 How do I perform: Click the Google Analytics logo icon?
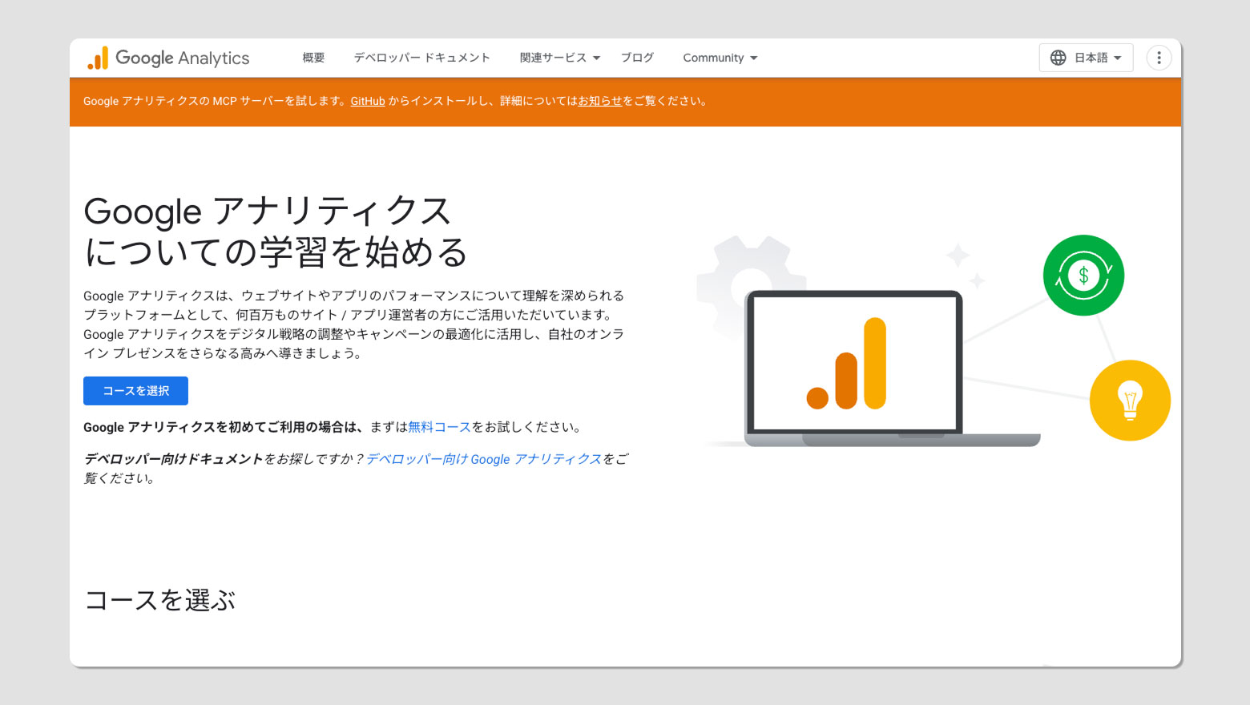point(98,58)
